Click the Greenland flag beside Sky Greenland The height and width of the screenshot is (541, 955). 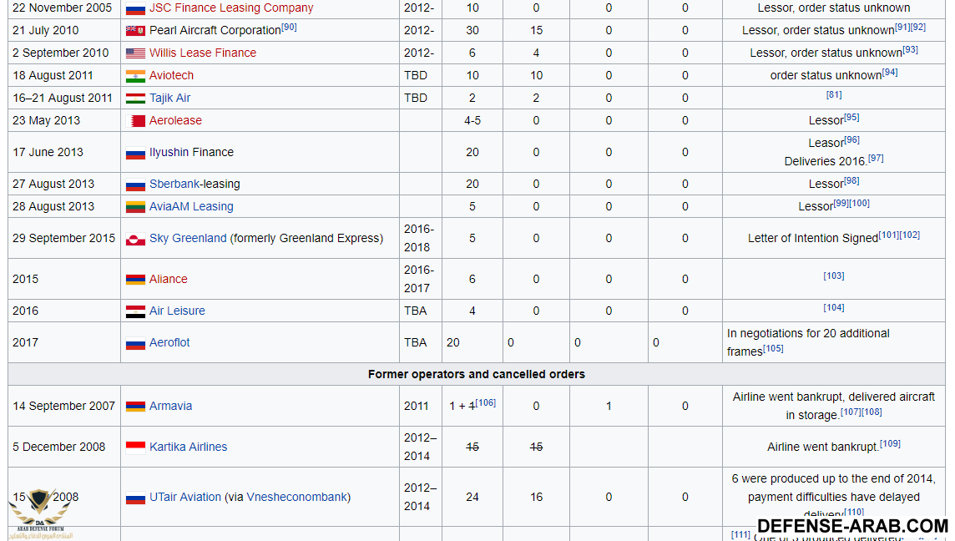pyautogui.click(x=135, y=239)
